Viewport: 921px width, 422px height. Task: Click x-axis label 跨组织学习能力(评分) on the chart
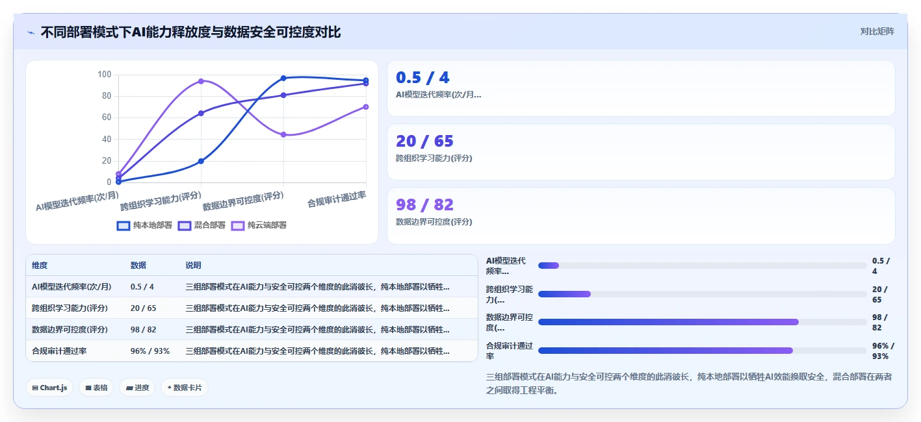(x=161, y=201)
